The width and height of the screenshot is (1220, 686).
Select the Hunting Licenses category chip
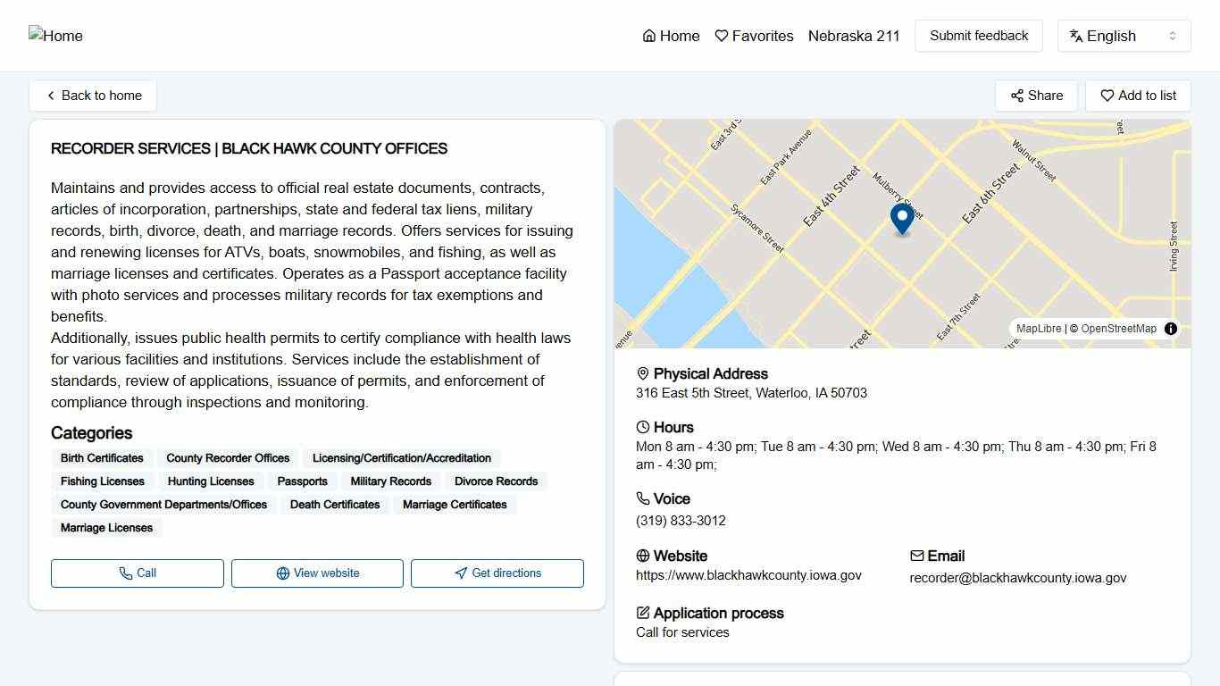point(211,481)
